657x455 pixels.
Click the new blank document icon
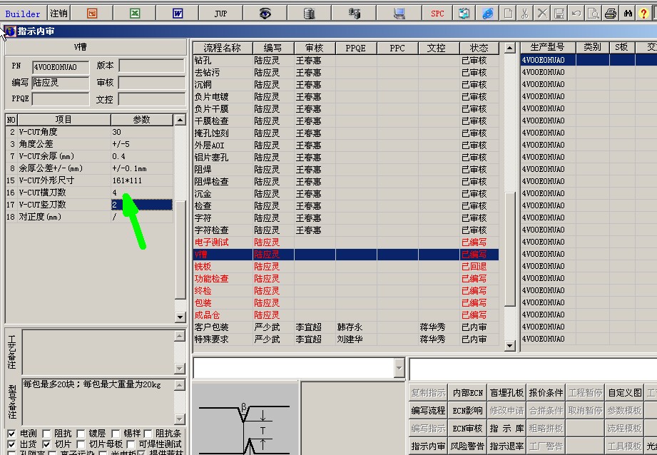click(508, 14)
